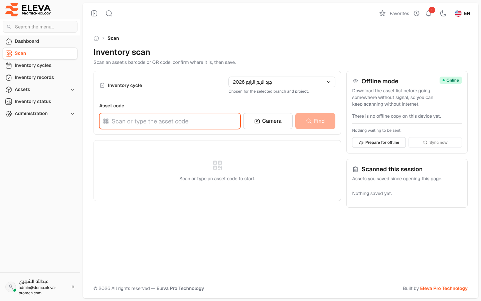
Task: Expand the Administration menu chevron
Action: tap(72, 113)
